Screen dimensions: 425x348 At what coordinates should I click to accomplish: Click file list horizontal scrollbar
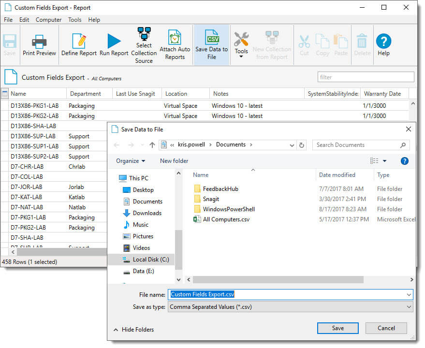pyautogui.click(x=278, y=279)
